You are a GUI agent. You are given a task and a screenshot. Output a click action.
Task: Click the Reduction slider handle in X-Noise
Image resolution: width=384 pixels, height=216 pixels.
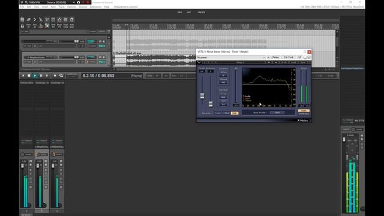coord(211,104)
